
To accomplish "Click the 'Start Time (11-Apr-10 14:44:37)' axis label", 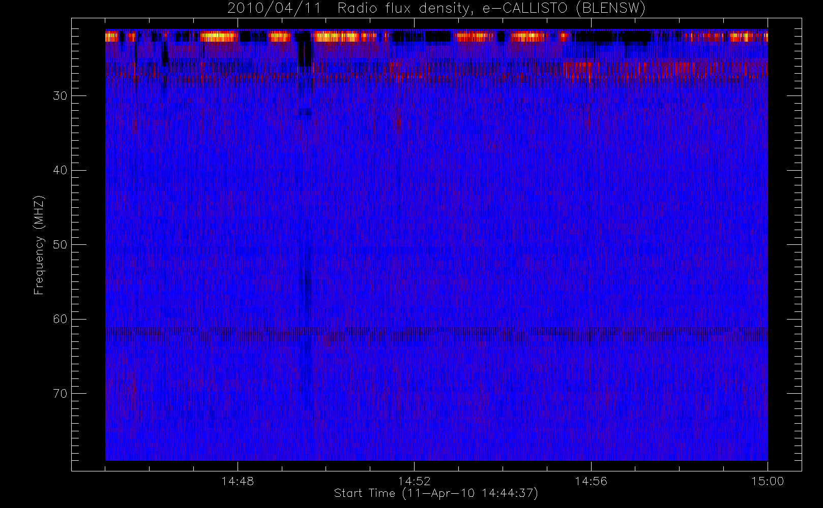I will point(436,493).
